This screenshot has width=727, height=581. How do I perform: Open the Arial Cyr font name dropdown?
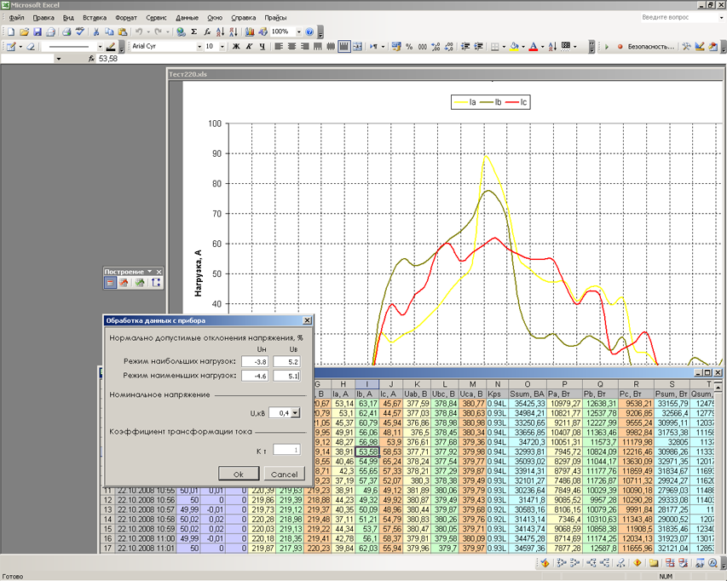(x=199, y=47)
